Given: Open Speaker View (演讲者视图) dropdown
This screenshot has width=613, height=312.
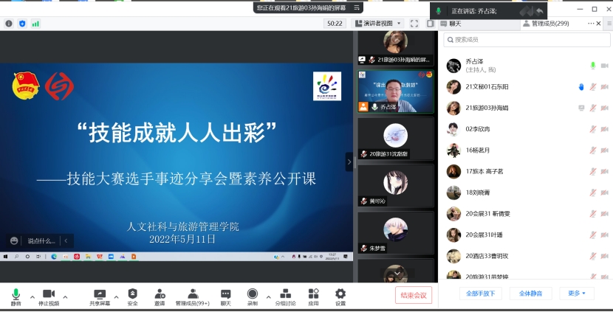Looking at the screenshot, I should pyautogui.click(x=378, y=24).
